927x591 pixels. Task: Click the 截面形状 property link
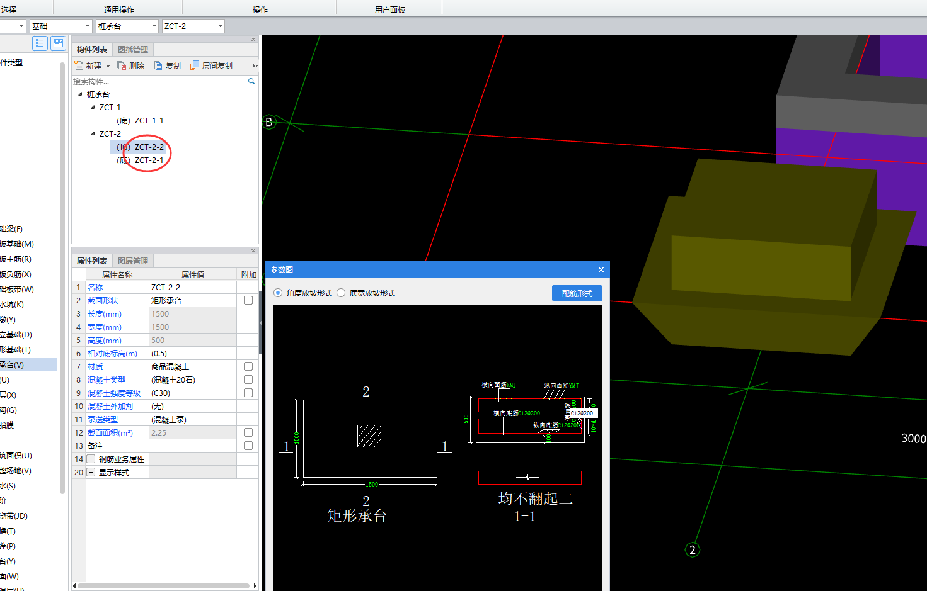pos(103,300)
